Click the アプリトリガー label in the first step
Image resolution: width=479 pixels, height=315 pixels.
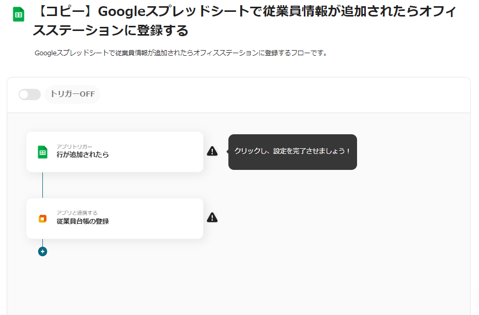(74, 147)
